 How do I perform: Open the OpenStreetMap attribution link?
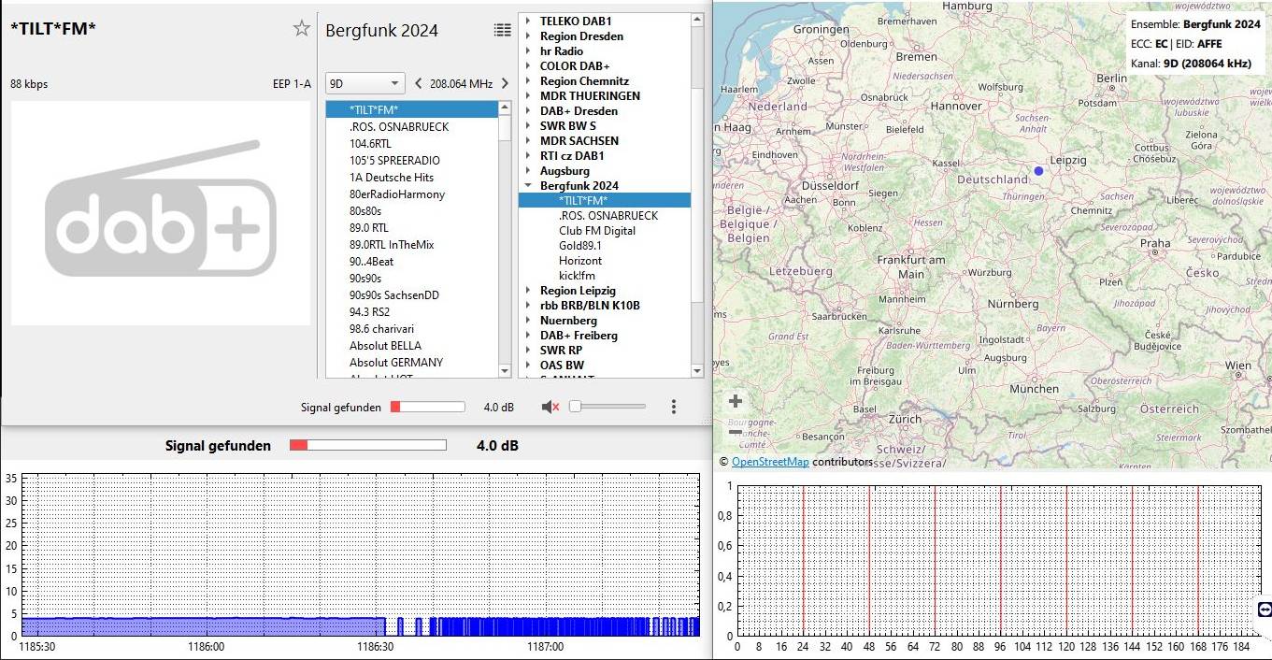pyautogui.click(x=769, y=462)
